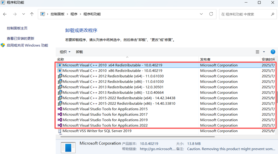Open the help question mark icon
278x154 pixels.
point(273,52)
